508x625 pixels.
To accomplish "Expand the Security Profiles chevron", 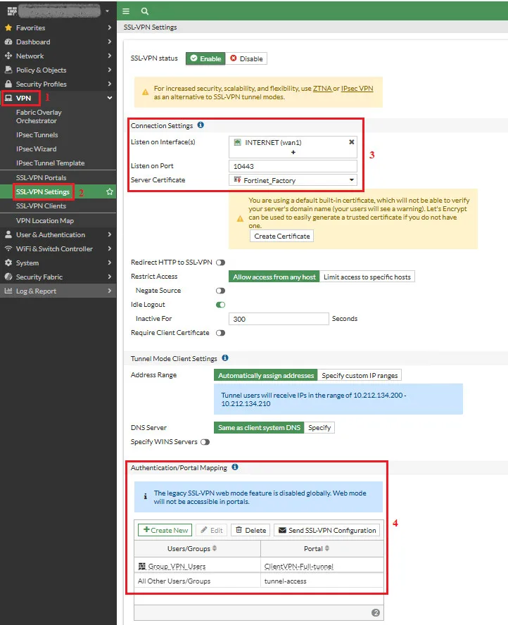I will (x=110, y=84).
